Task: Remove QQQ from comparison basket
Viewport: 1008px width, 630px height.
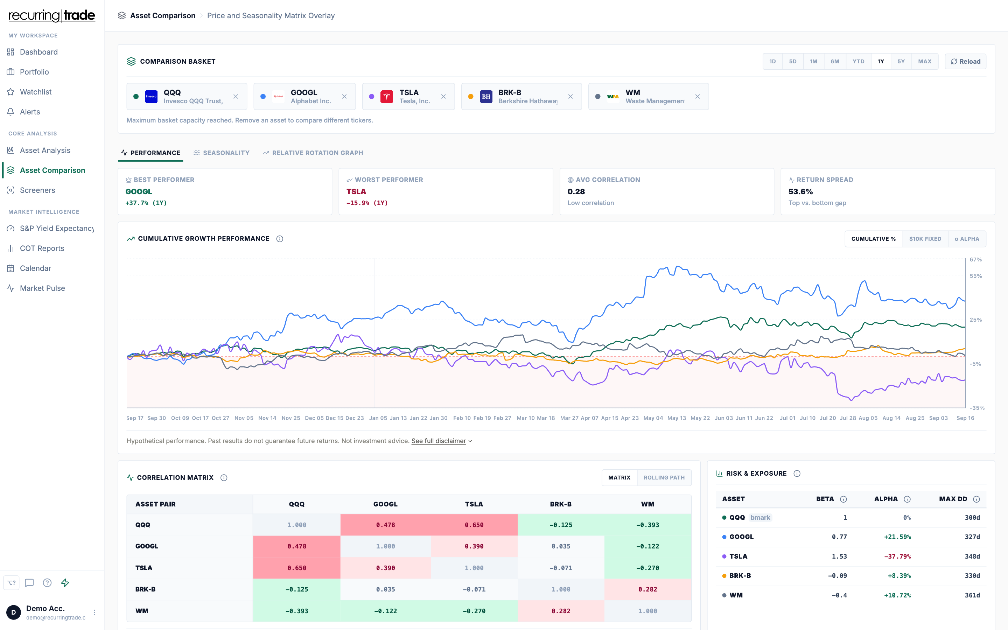Action: coord(236,97)
